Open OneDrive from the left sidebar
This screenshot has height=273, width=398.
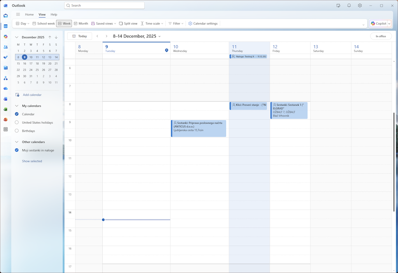5,89
